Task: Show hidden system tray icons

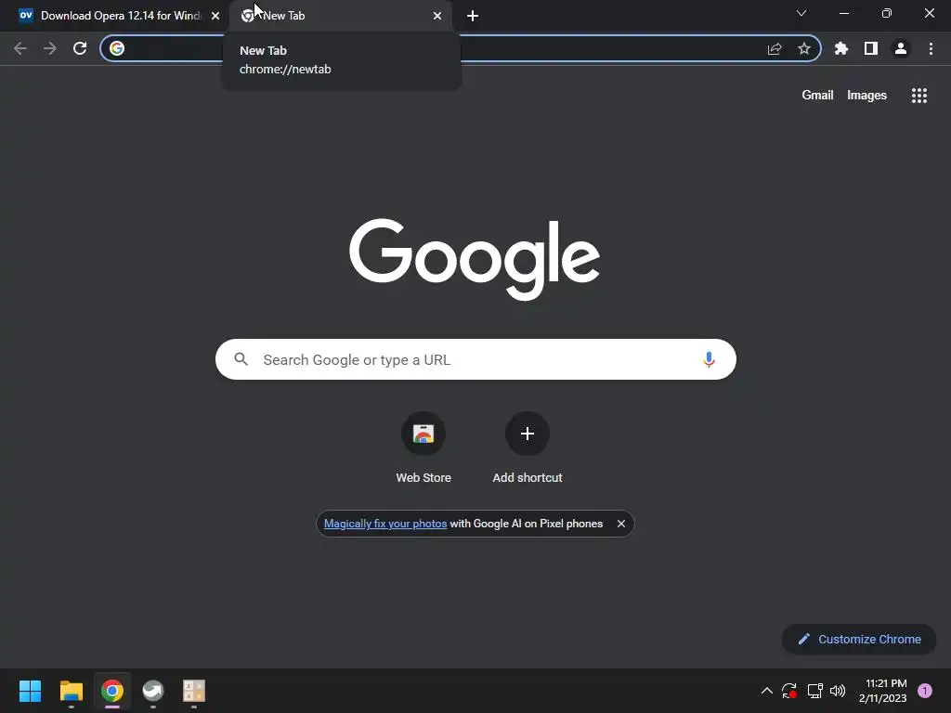Action: (x=766, y=691)
